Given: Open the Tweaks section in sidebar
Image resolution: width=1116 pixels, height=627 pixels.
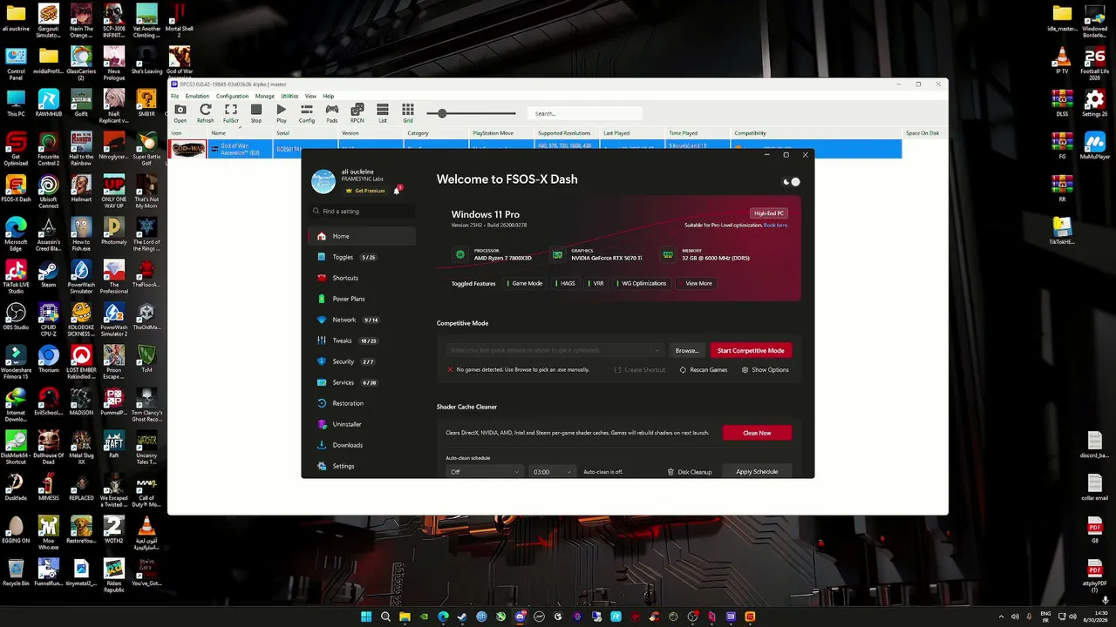Looking at the screenshot, I should pyautogui.click(x=362, y=340).
